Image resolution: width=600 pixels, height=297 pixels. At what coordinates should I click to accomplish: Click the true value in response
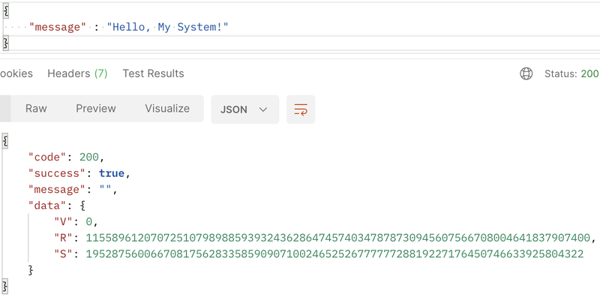click(x=112, y=173)
